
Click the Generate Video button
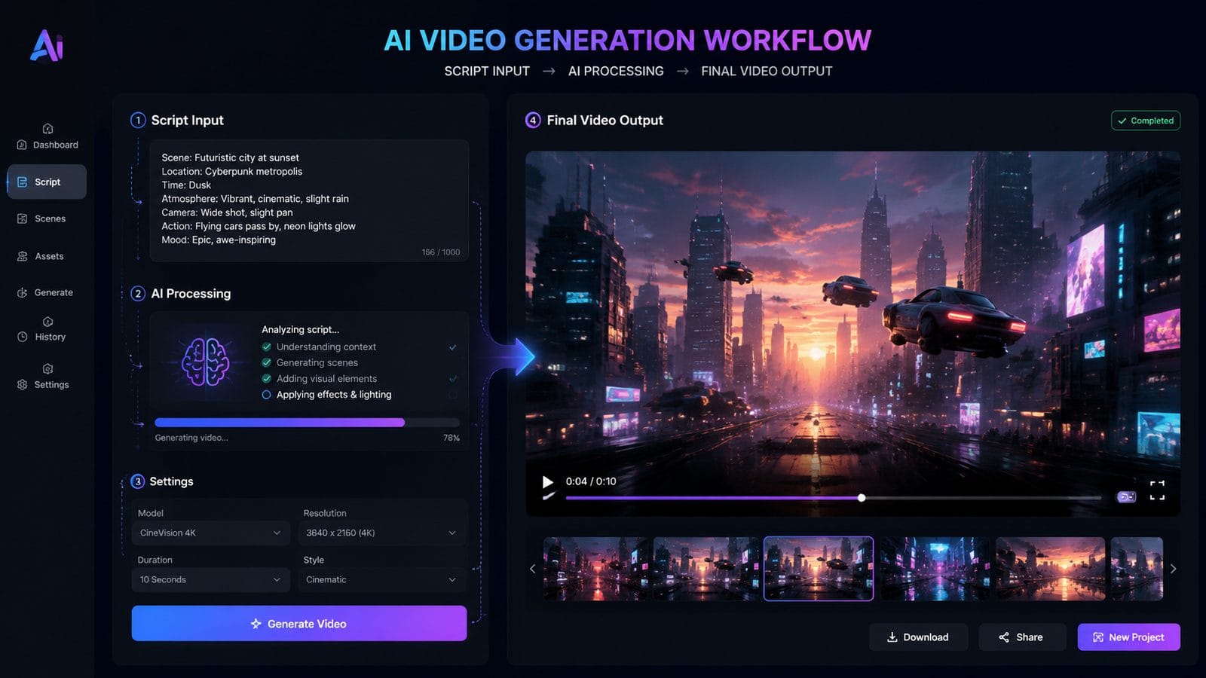point(299,624)
